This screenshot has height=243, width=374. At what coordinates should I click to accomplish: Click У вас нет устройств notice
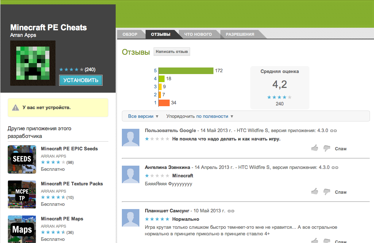pyautogui.click(x=58, y=108)
